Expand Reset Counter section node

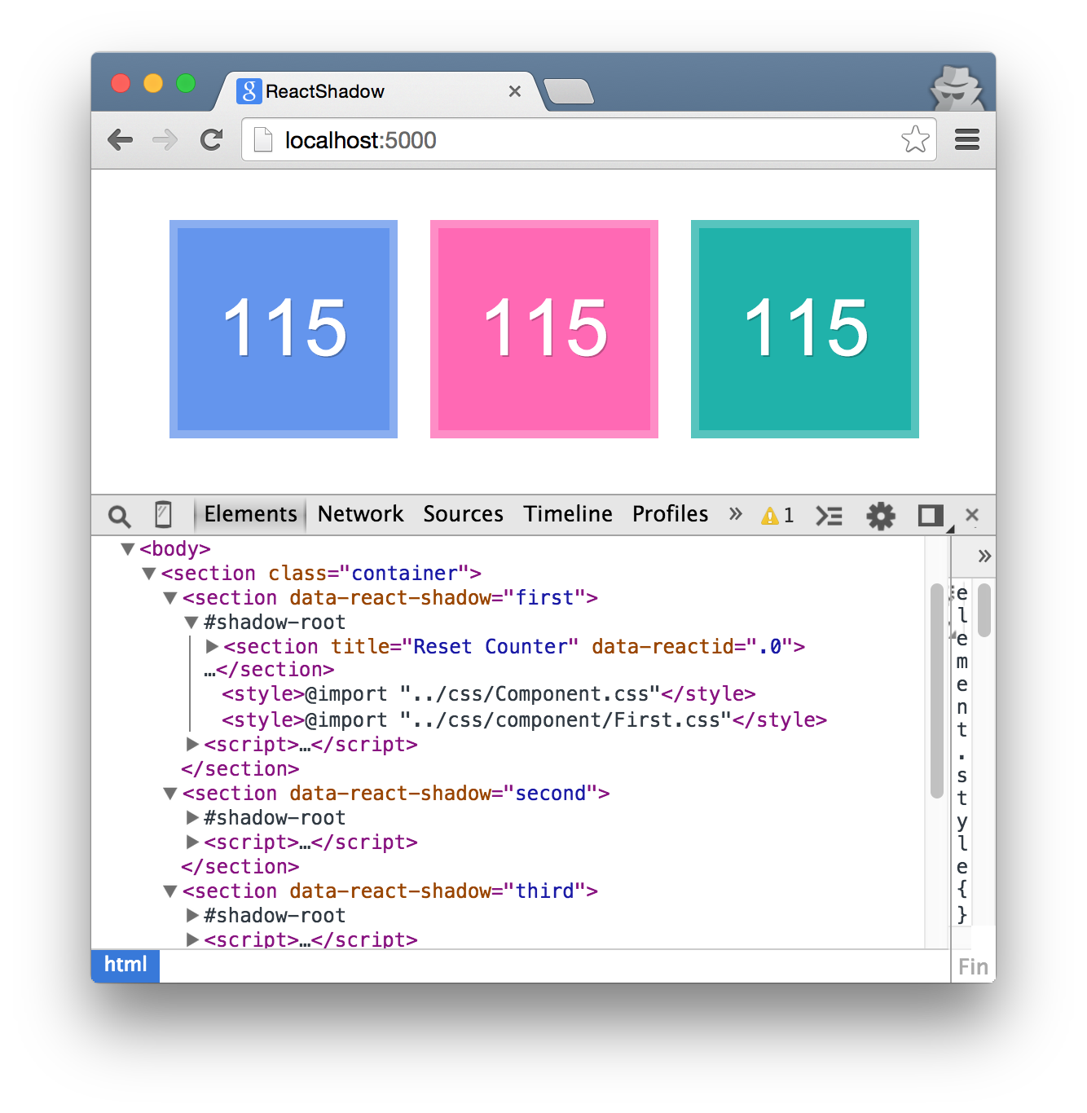click(x=213, y=646)
